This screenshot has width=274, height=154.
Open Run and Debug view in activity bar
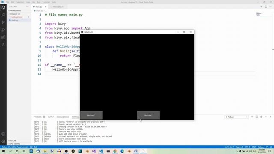click(x=3, y=30)
